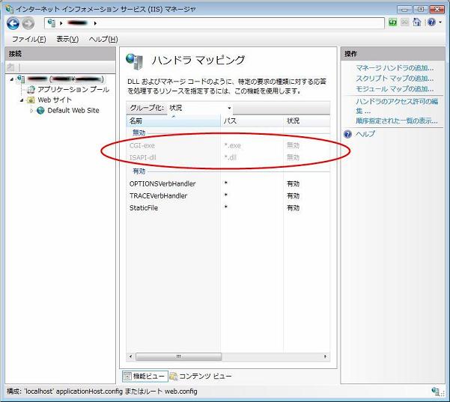Click the scrollbar left arrow

(x=131, y=356)
